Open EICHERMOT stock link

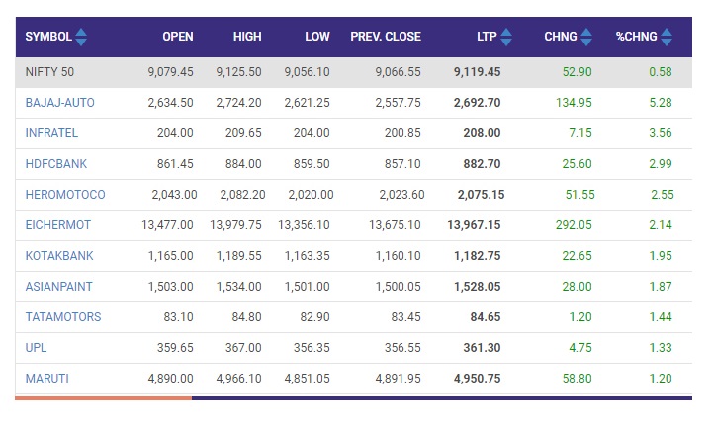(58, 225)
